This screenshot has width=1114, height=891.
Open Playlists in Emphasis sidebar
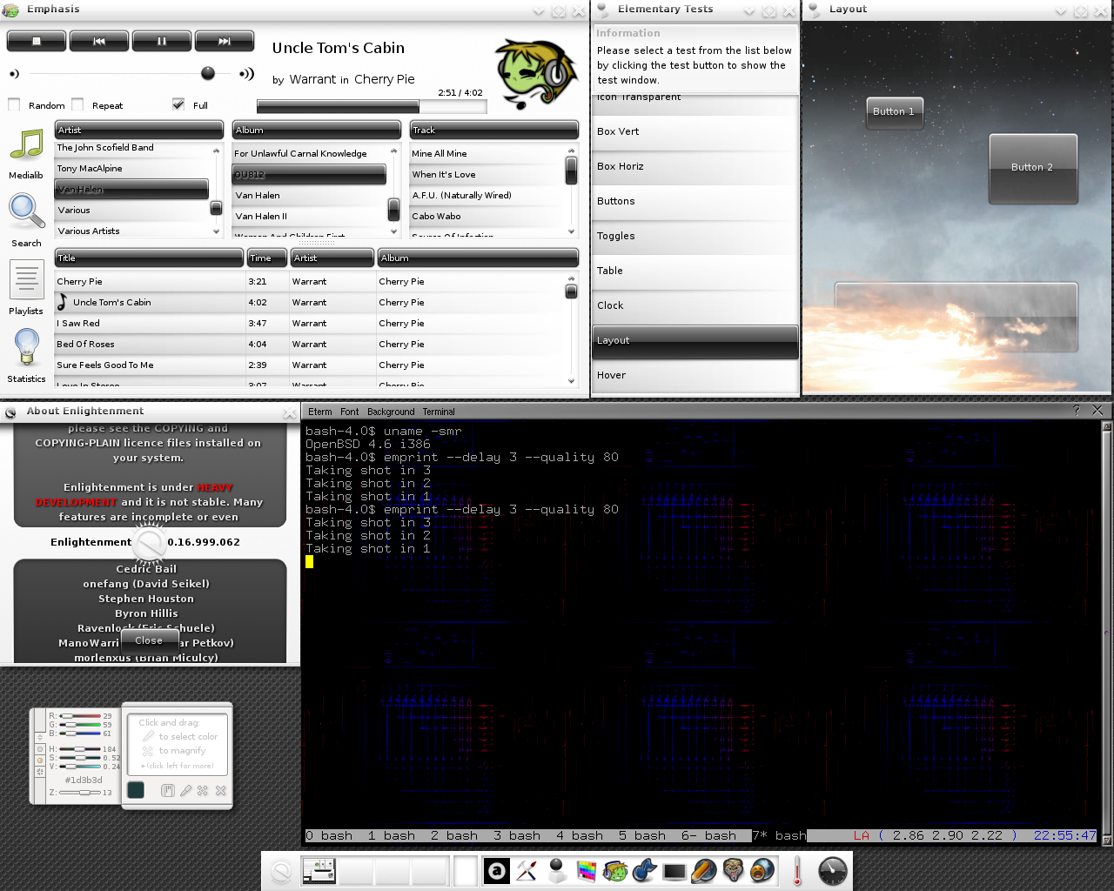coord(26,289)
